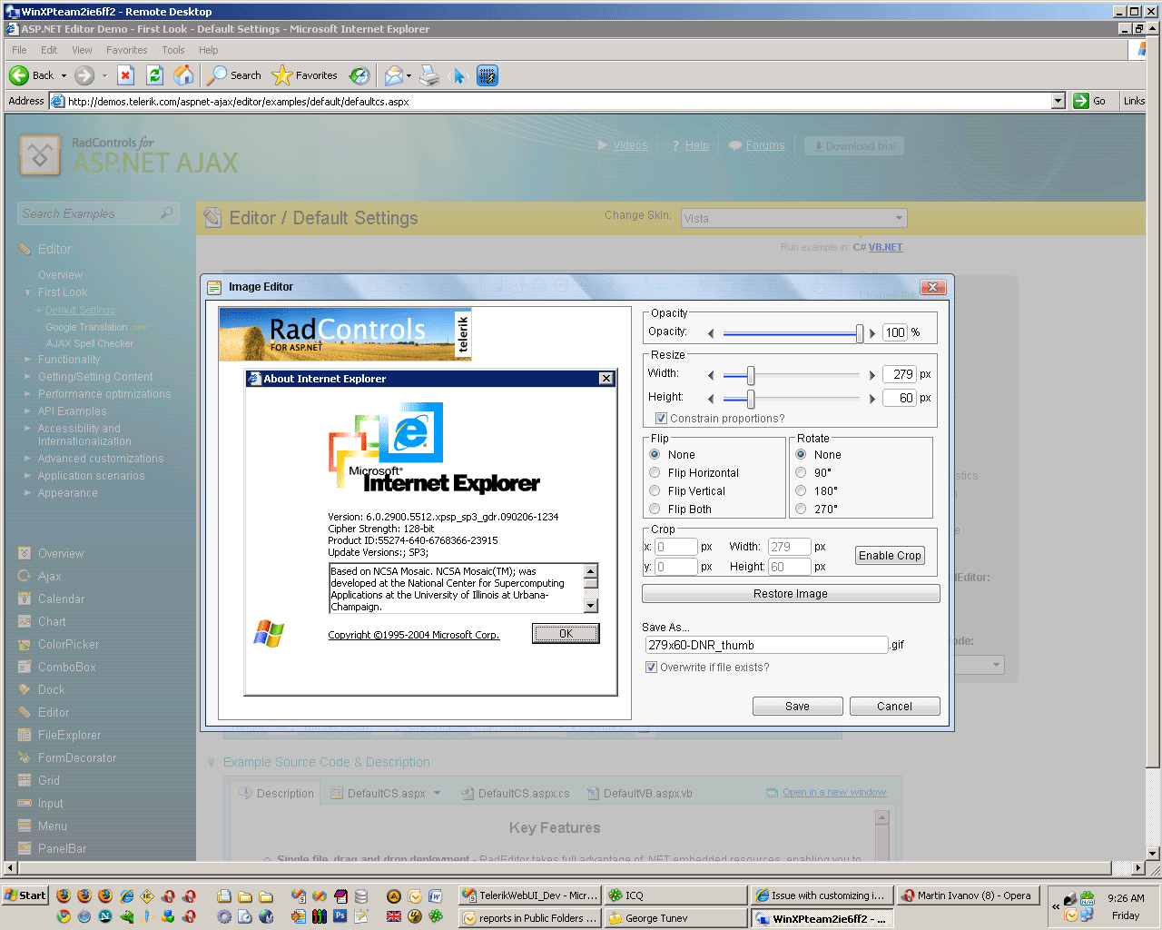Image resolution: width=1162 pixels, height=930 pixels.
Task: Click the Enable Crop button
Action: (x=890, y=556)
